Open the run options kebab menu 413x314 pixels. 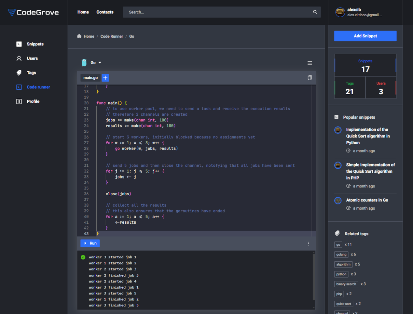point(309,243)
